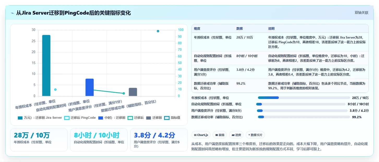
Task: Click the 双轴关联 label in the header
Action: click(361, 13)
